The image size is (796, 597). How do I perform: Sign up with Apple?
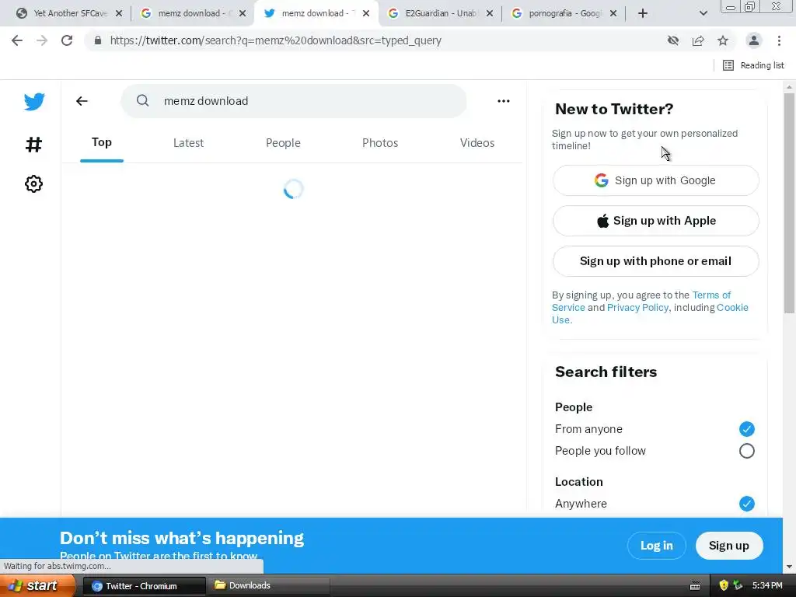tap(655, 221)
